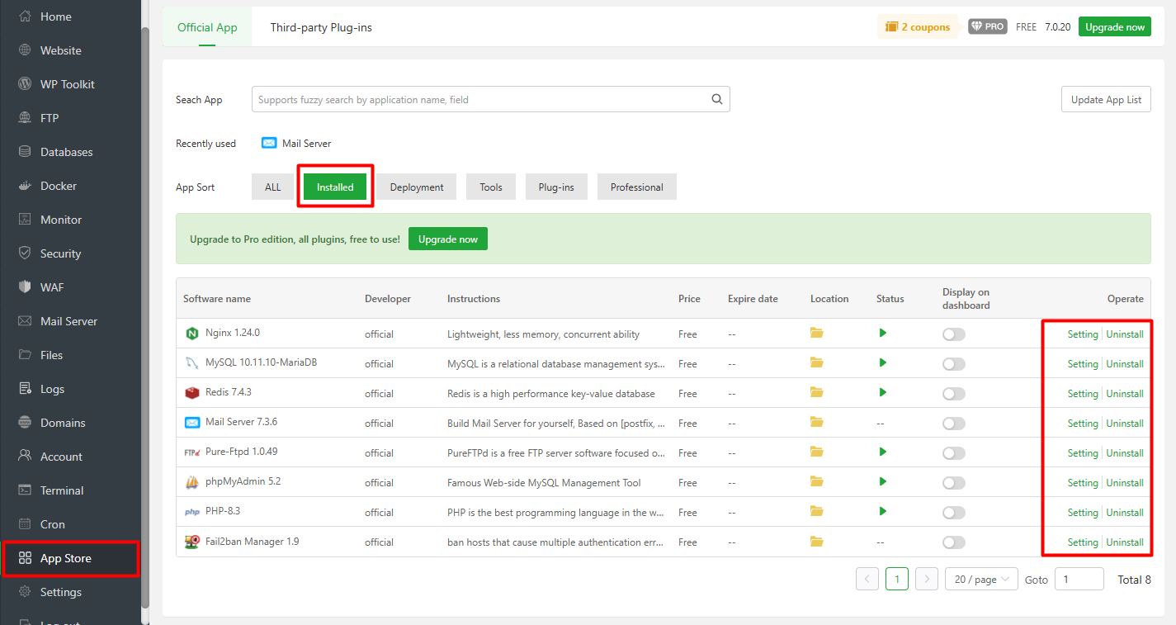Screen dimensions: 1176x625
Task: Switch to the Third-party Plug-ins tab
Action: pos(321,26)
